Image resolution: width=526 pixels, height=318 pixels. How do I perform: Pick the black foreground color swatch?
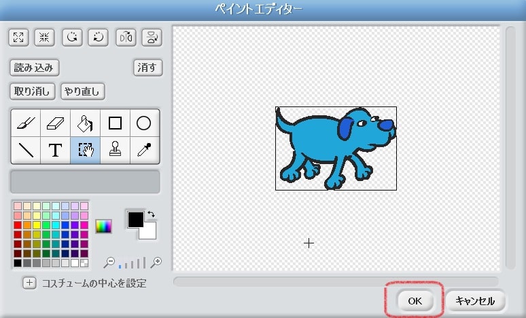click(136, 220)
